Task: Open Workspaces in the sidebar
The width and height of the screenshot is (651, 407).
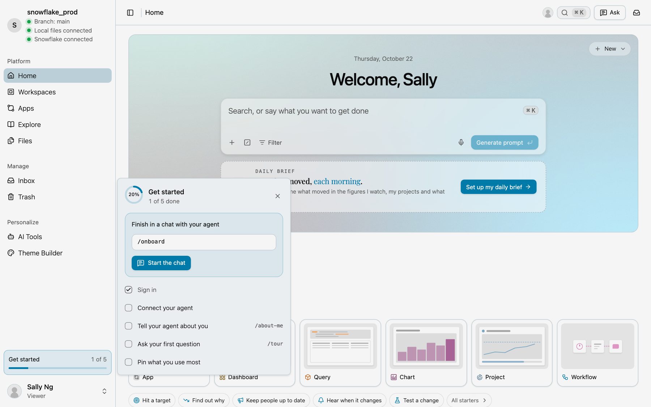Action: 58,92
